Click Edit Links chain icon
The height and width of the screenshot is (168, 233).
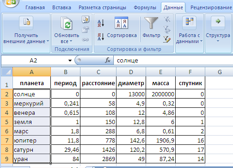pos(85,40)
